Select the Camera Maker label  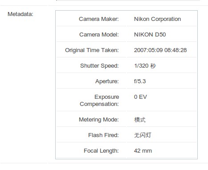coord(99,19)
